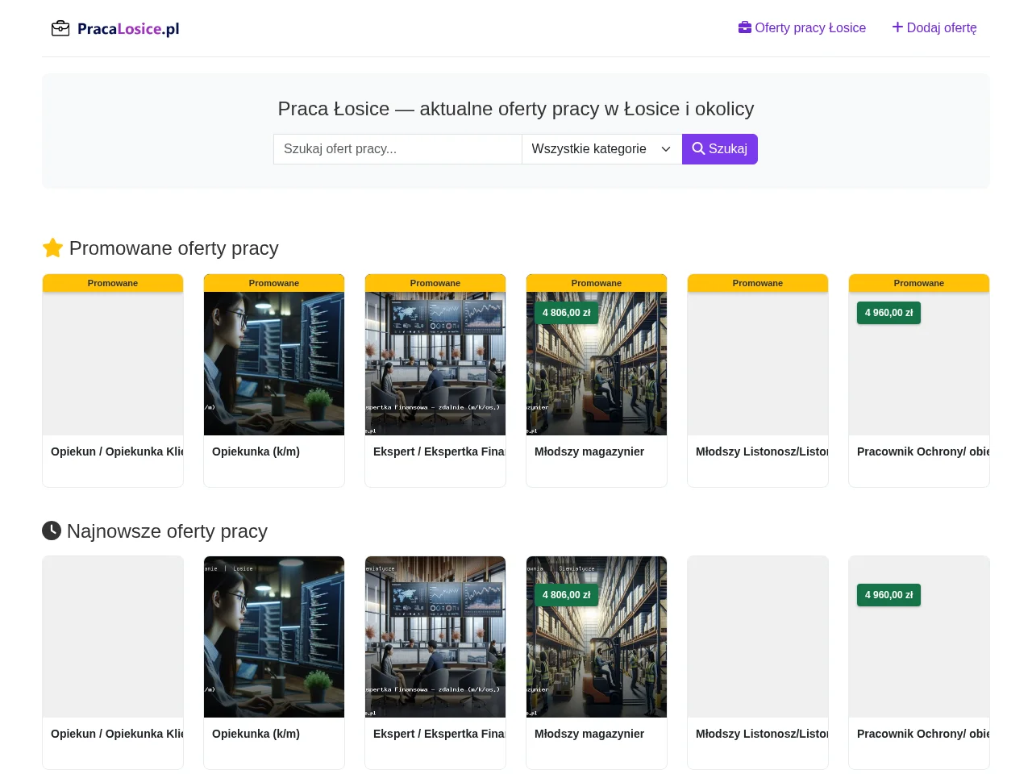This screenshot has height=774, width=1032.
Task: Open Najnowsze Młodszy Listonosz title
Action: [x=762, y=734]
